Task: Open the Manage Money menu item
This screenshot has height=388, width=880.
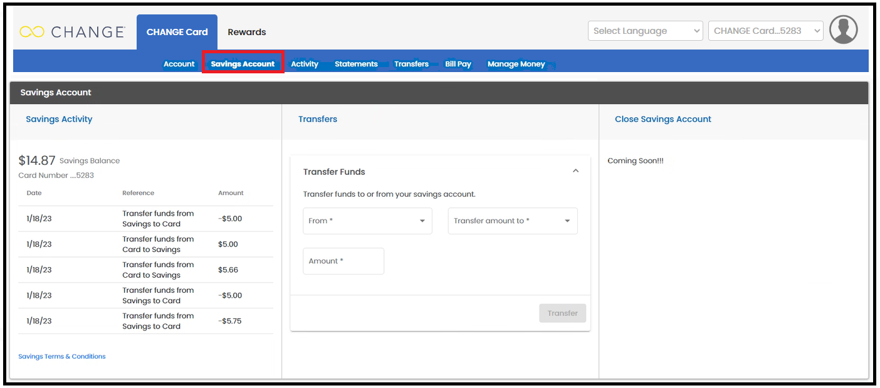Action: [x=516, y=64]
